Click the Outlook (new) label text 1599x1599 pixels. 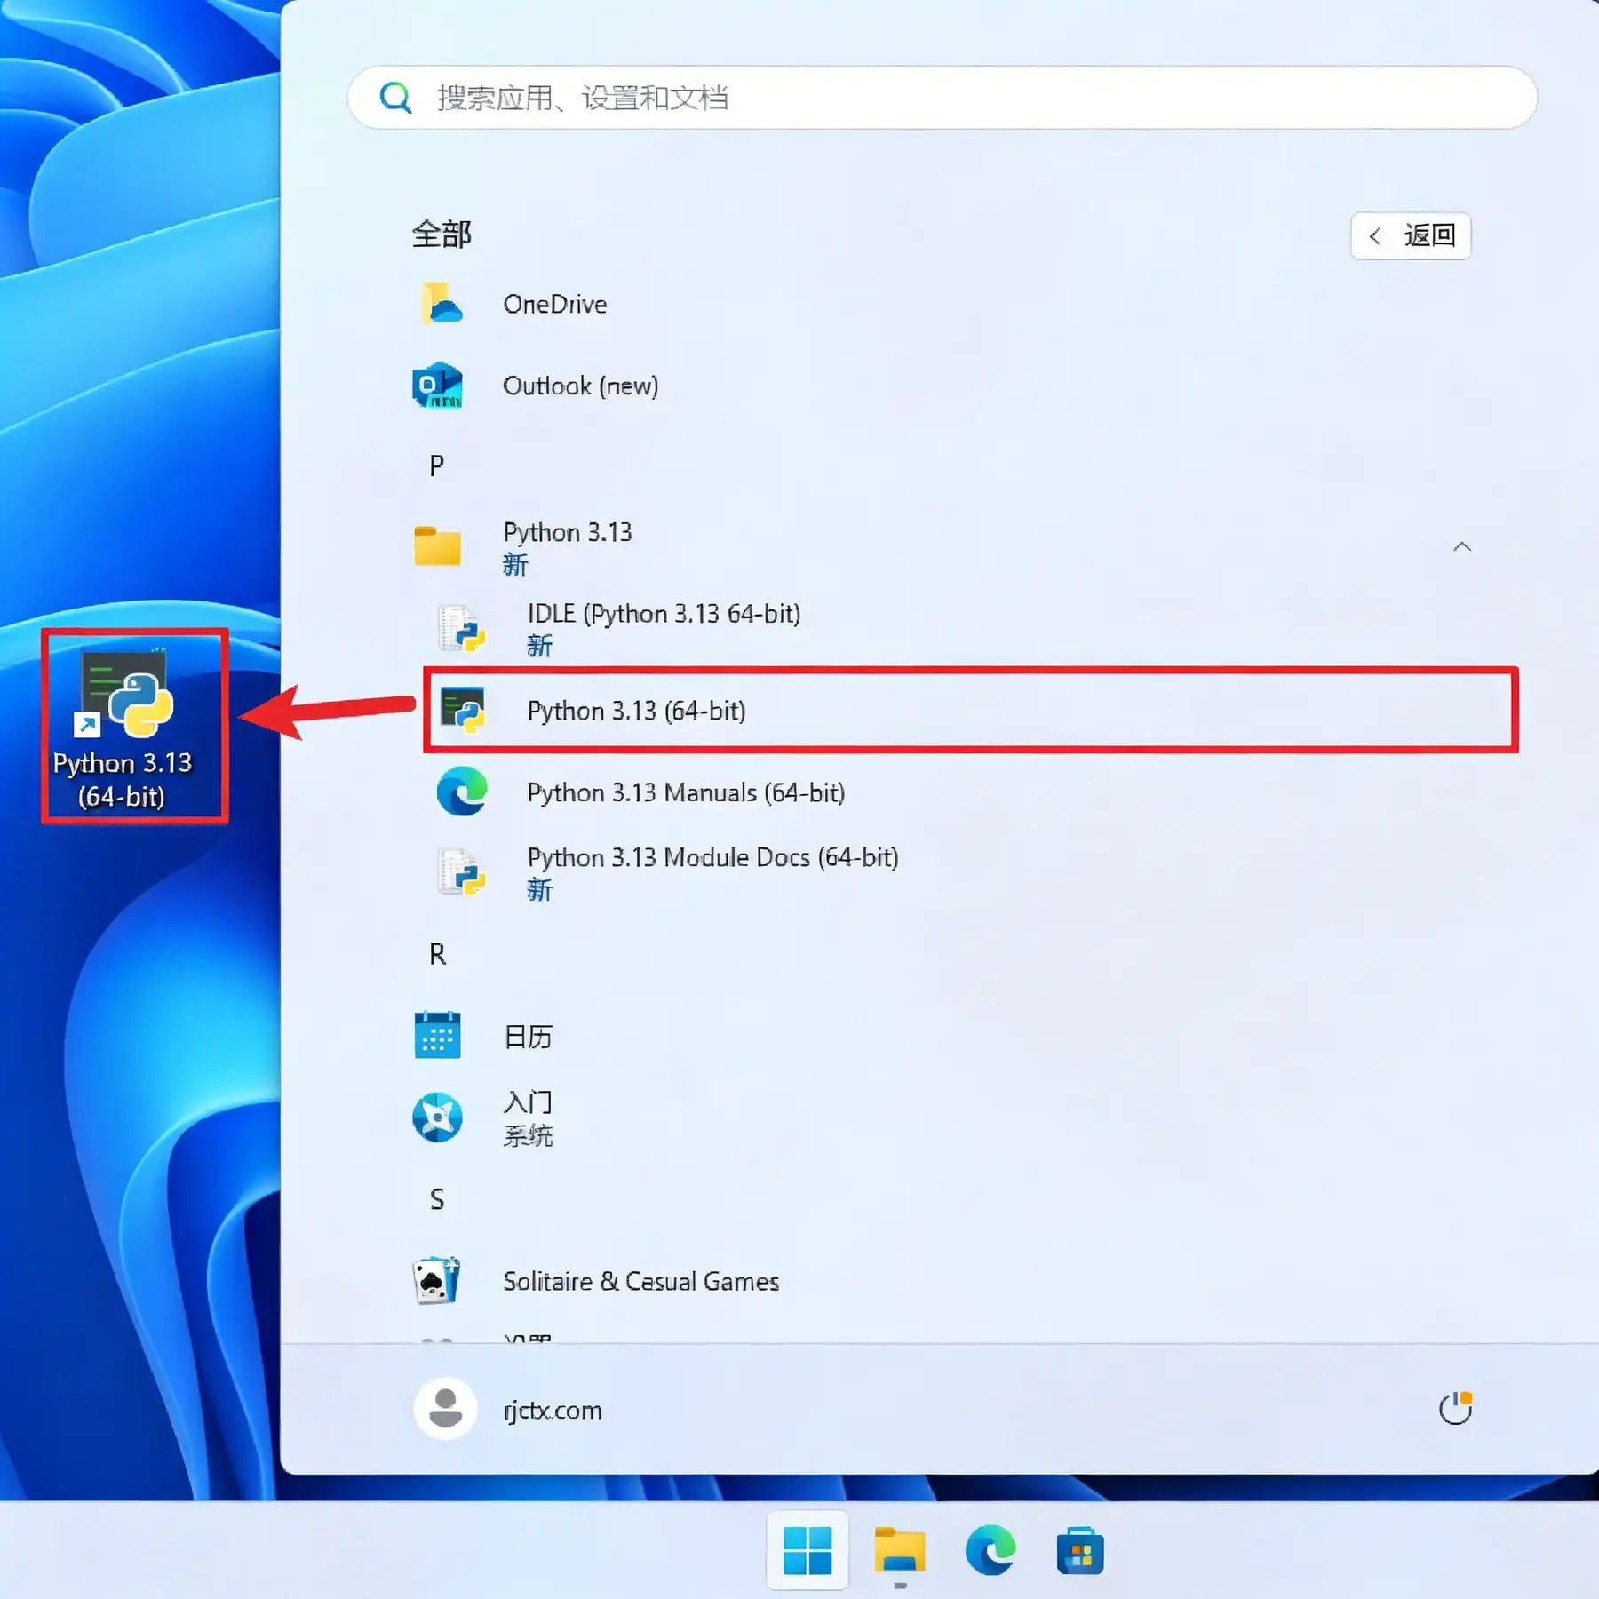pos(581,386)
